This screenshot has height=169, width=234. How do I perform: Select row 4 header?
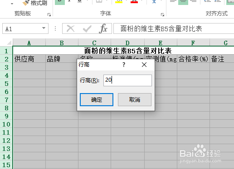click(6, 75)
